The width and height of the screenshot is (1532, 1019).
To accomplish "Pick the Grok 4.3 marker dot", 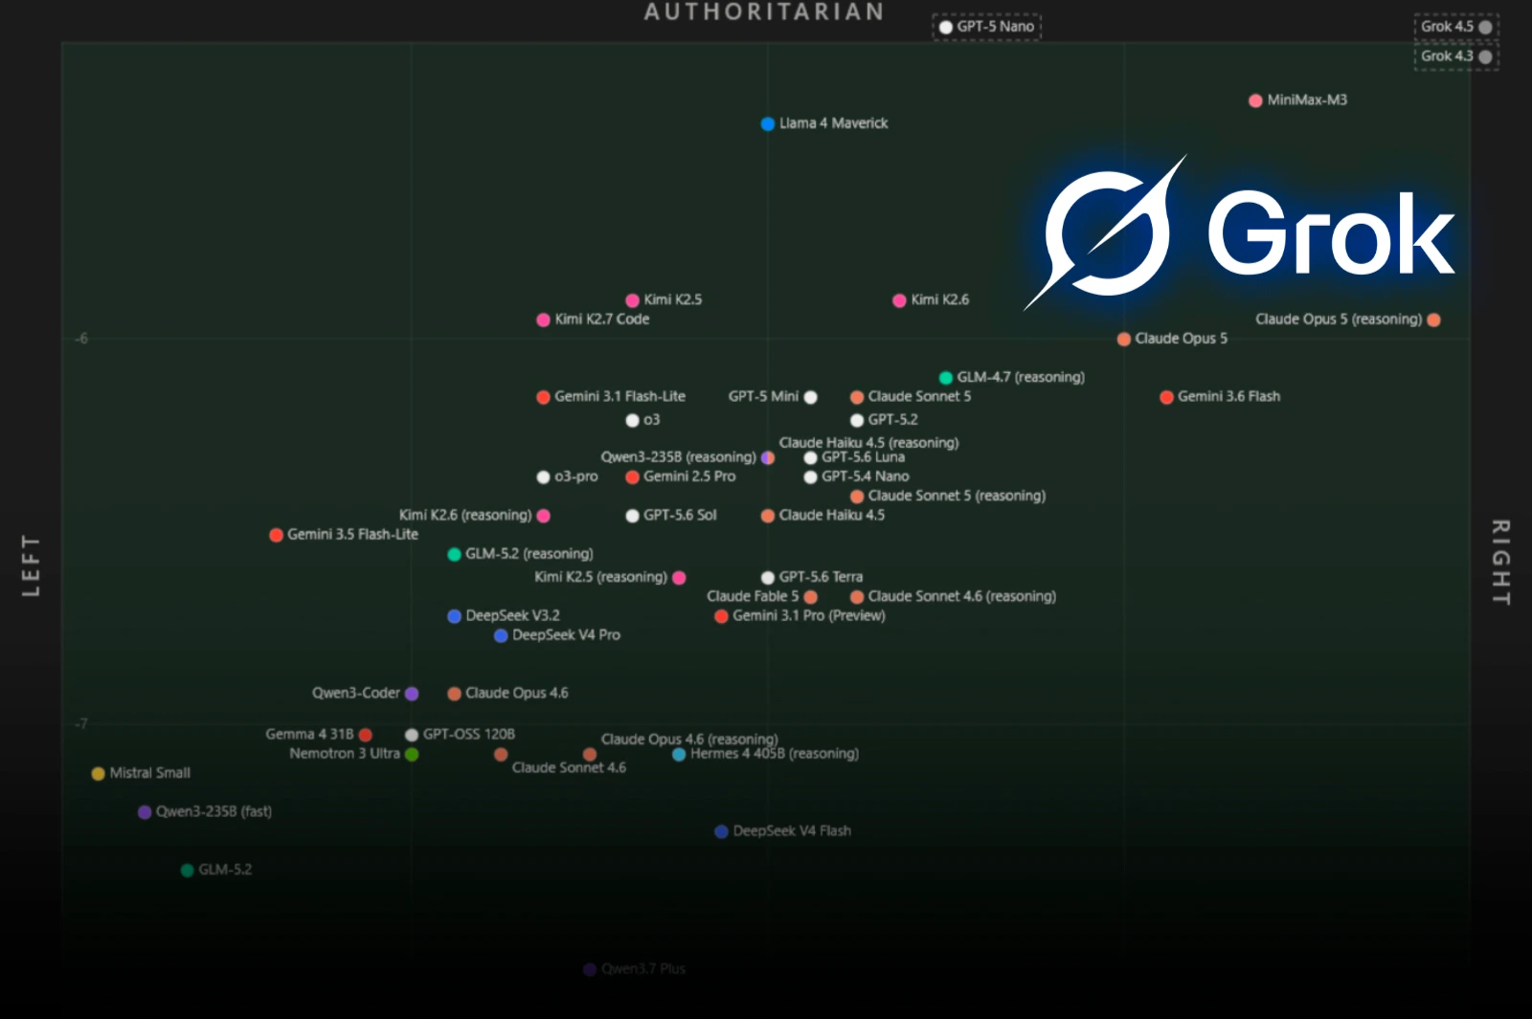I will [1485, 56].
